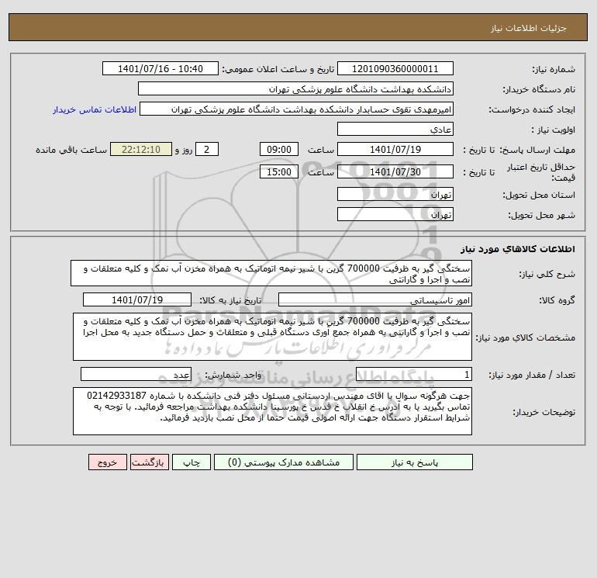Click label شهر محل تحویل

tap(541, 215)
